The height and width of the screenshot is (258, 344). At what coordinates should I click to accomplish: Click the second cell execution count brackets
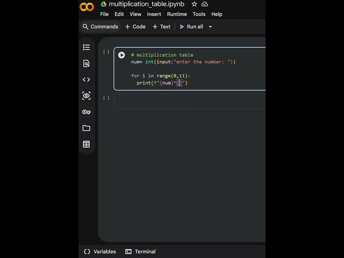point(106,98)
